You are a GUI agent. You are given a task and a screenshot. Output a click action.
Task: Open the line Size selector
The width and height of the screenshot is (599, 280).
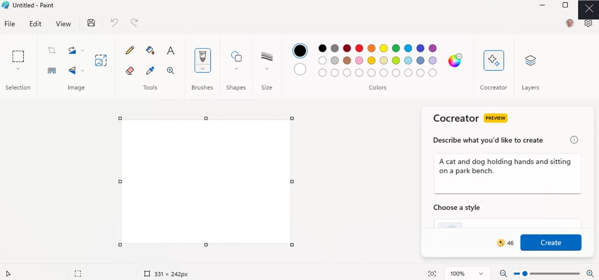(x=267, y=57)
